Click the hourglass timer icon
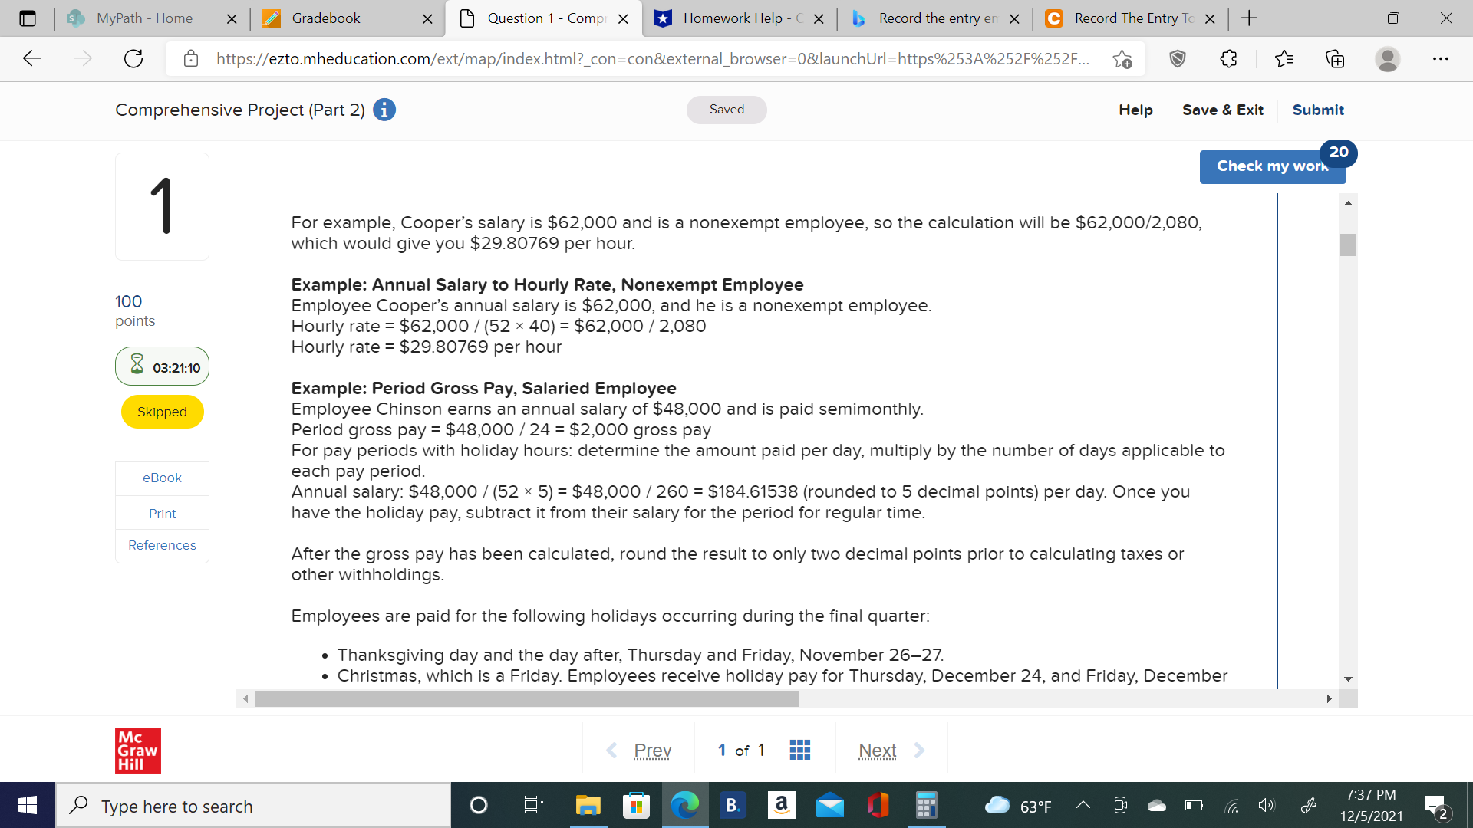 point(137,365)
